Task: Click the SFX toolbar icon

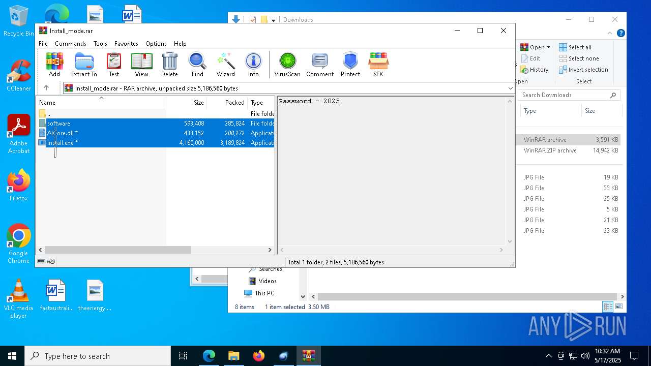Action: (x=378, y=65)
